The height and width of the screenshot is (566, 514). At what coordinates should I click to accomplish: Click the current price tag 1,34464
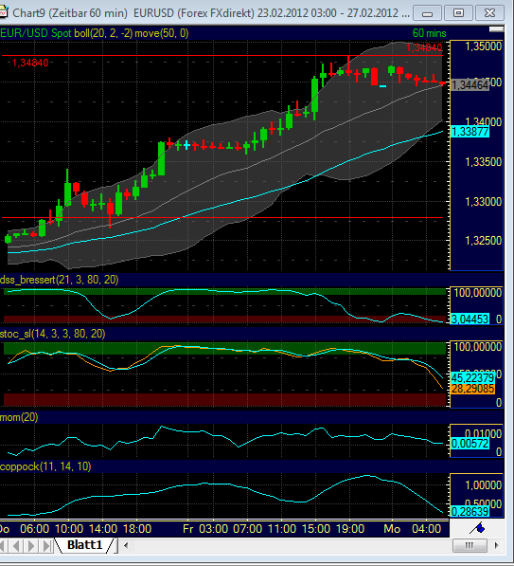(470, 85)
